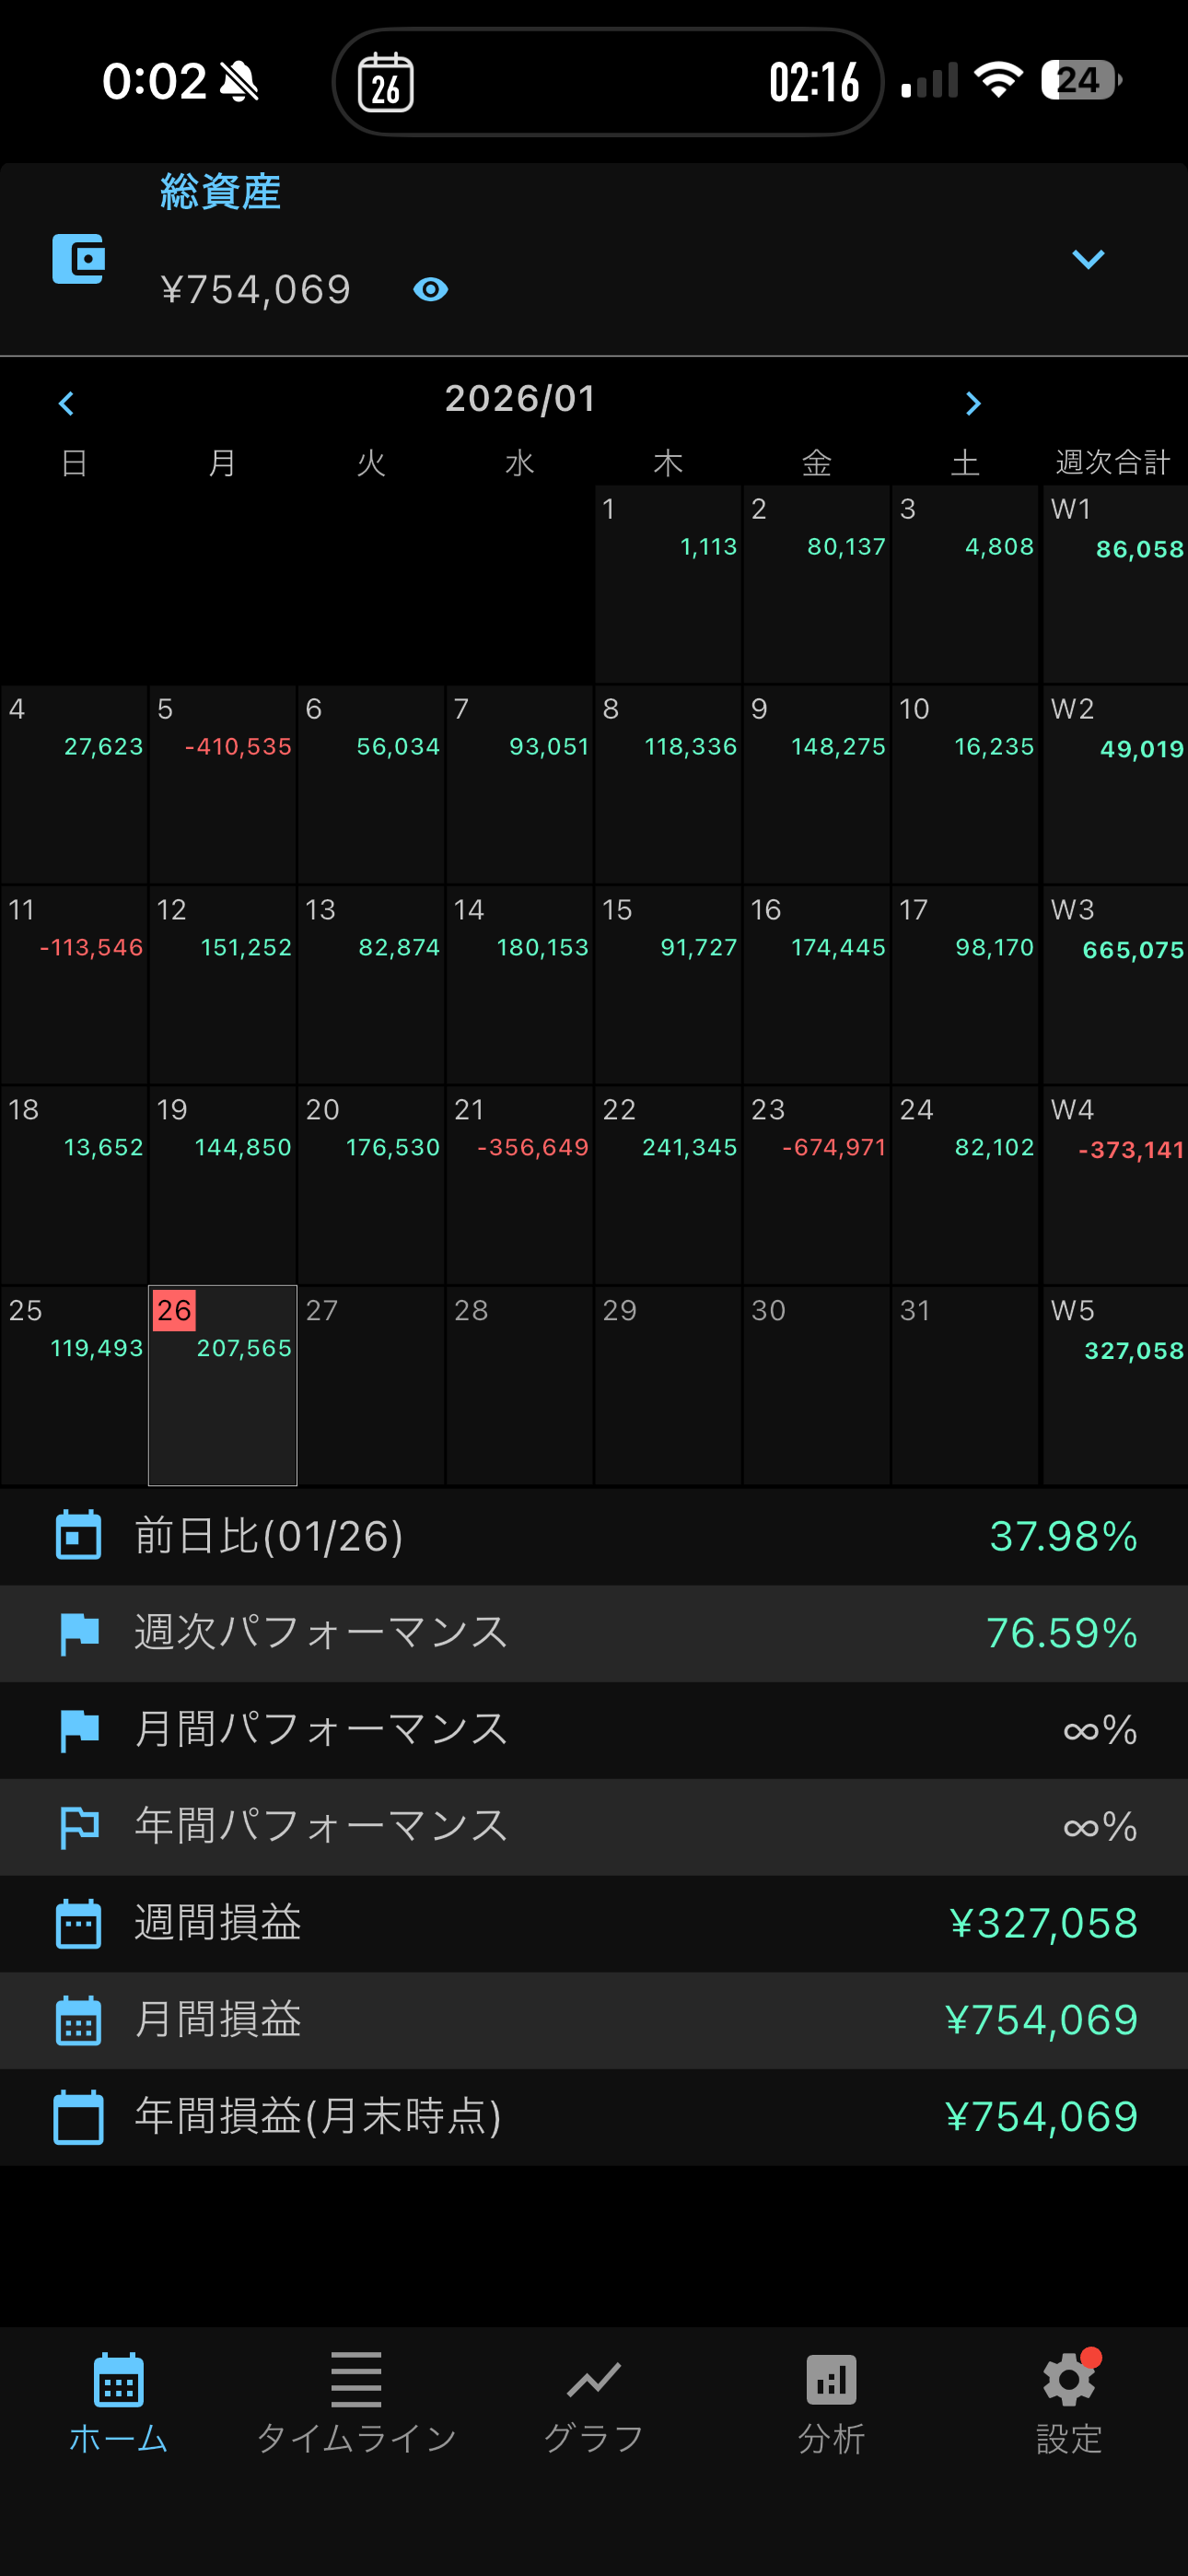Select today's date cell 26

coord(222,1385)
